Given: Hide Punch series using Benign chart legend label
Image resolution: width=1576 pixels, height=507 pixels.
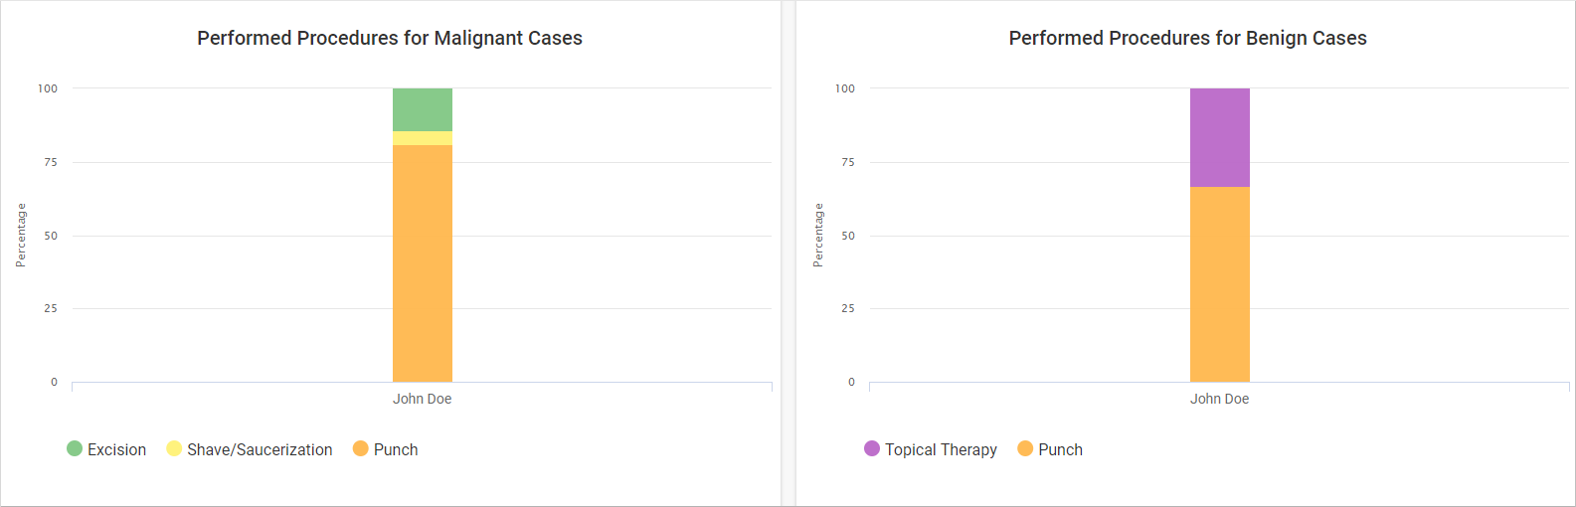Looking at the screenshot, I should (1060, 449).
